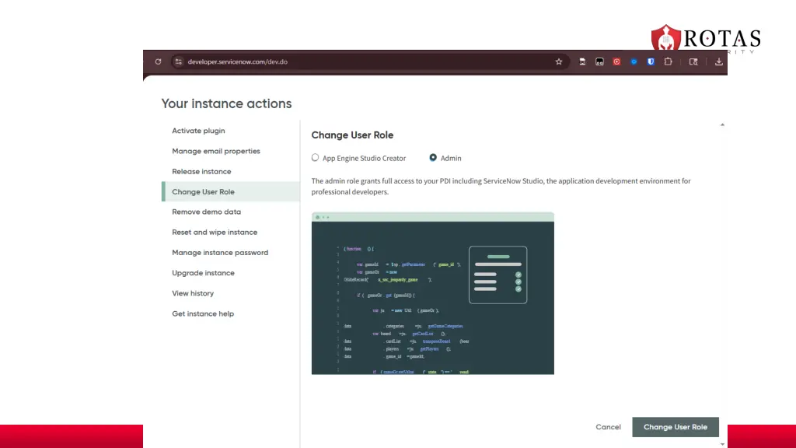796x448 pixels.
Task: Click the Cancel button
Action: pyautogui.click(x=608, y=427)
